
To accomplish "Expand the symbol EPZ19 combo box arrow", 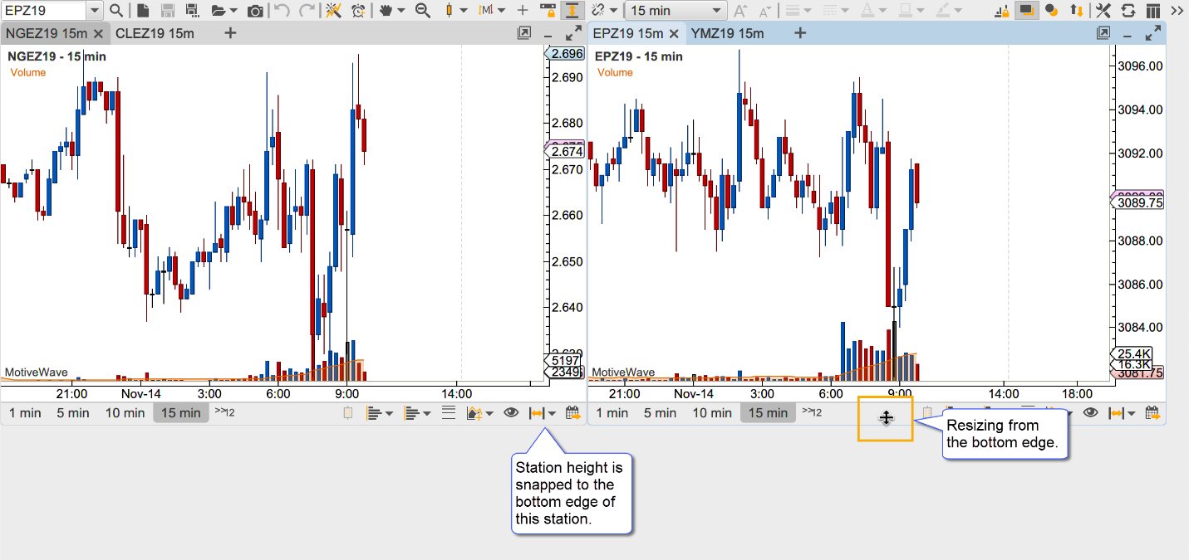I will click(95, 11).
